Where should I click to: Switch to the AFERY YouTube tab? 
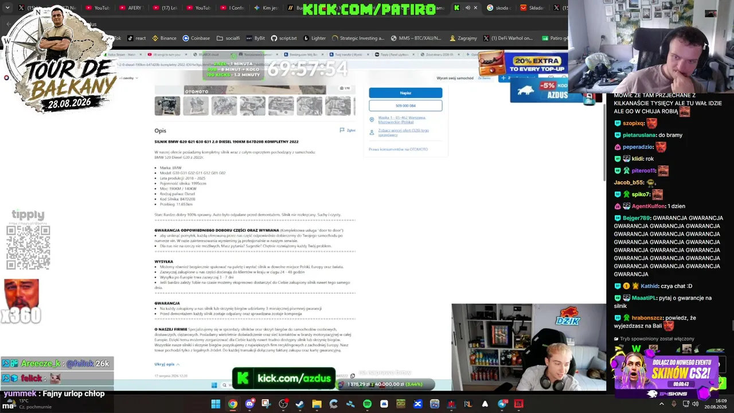[132, 8]
